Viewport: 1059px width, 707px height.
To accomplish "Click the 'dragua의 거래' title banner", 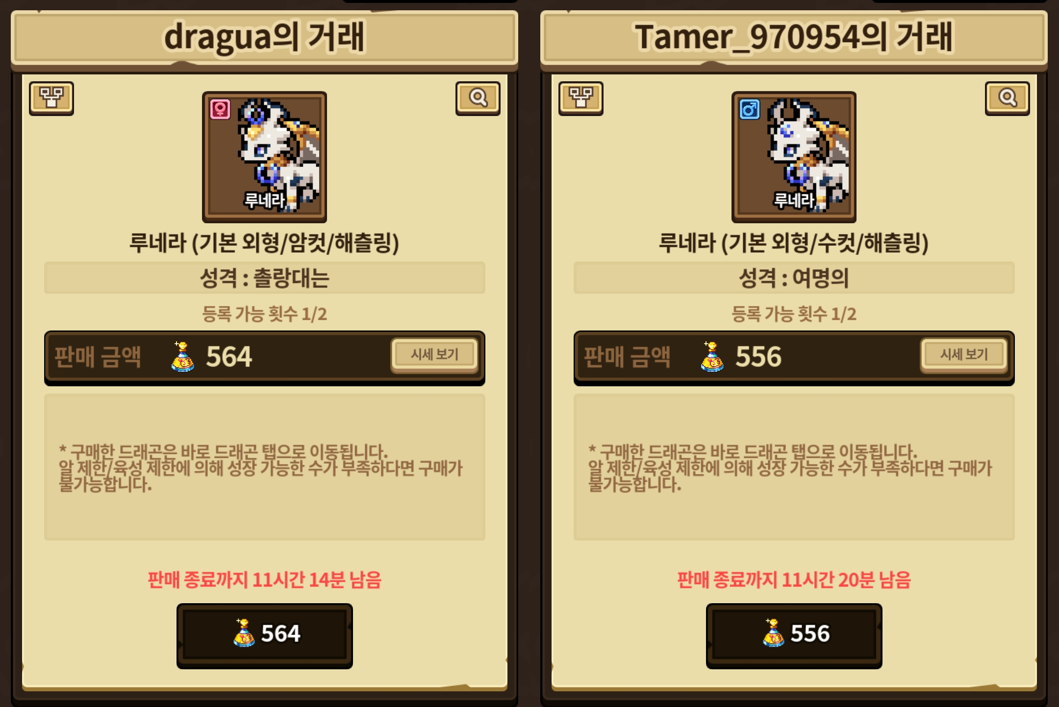I will click(265, 38).
